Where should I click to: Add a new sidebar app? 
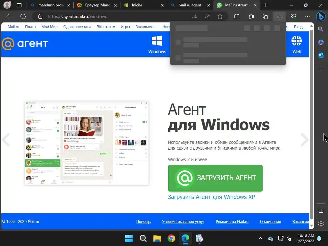[x=321, y=69]
